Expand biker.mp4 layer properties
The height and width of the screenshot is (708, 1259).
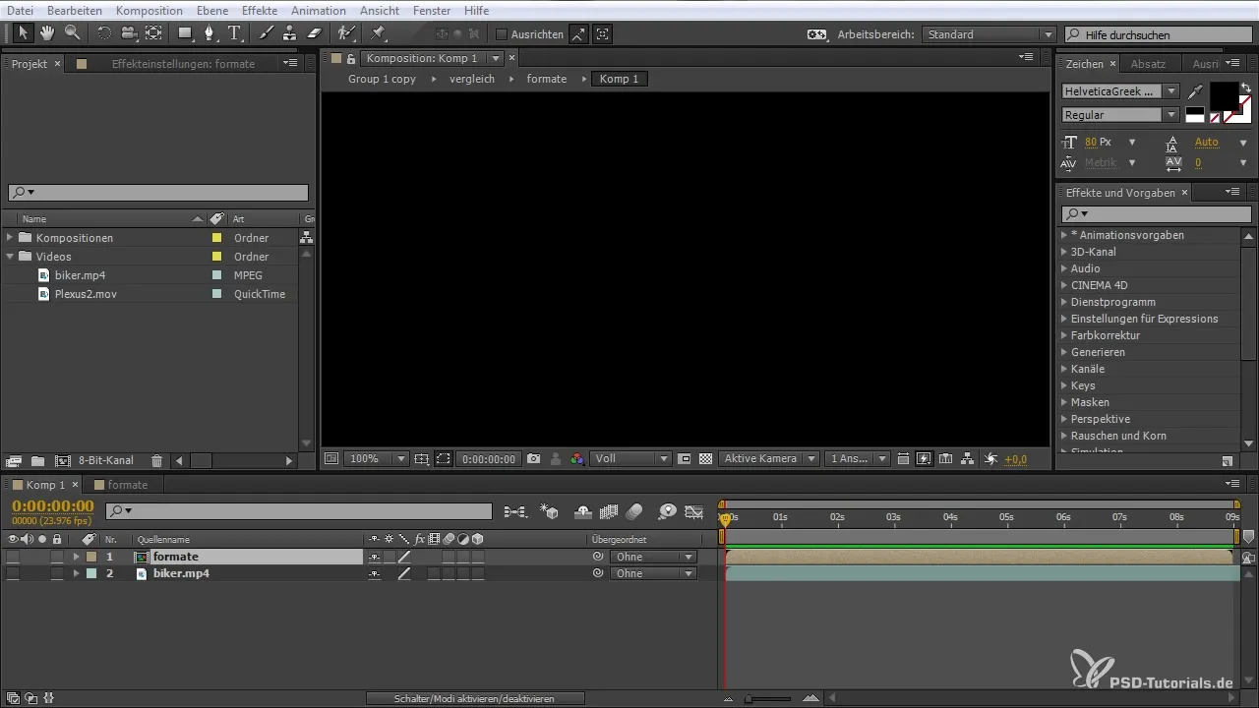[76, 573]
